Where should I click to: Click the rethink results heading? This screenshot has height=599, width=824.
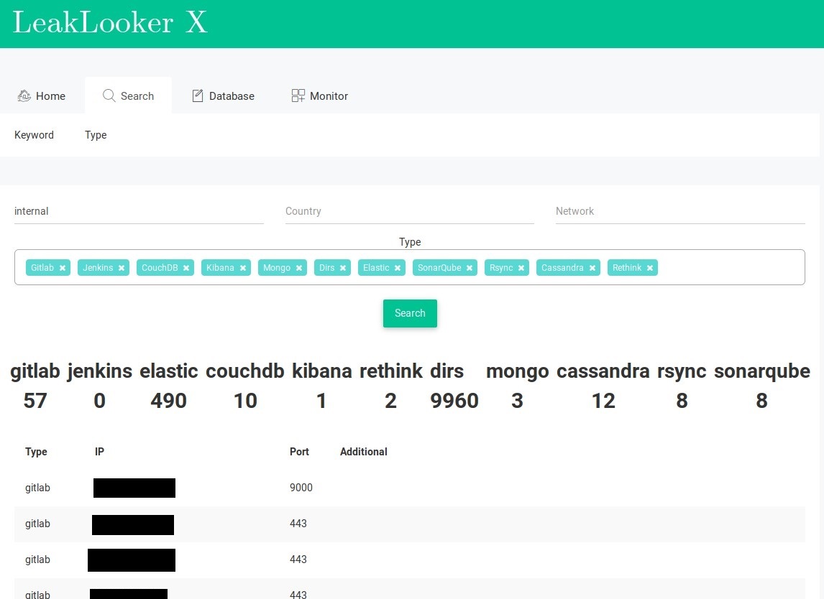[391, 371]
